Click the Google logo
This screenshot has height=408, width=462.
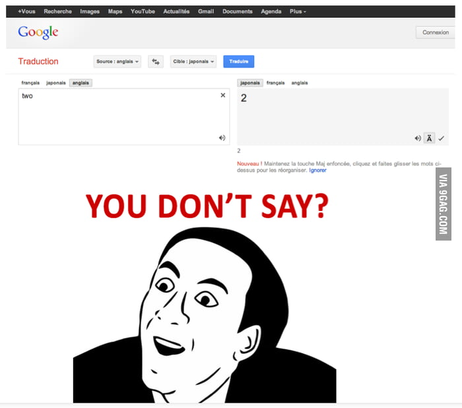pyautogui.click(x=38, y=32)
